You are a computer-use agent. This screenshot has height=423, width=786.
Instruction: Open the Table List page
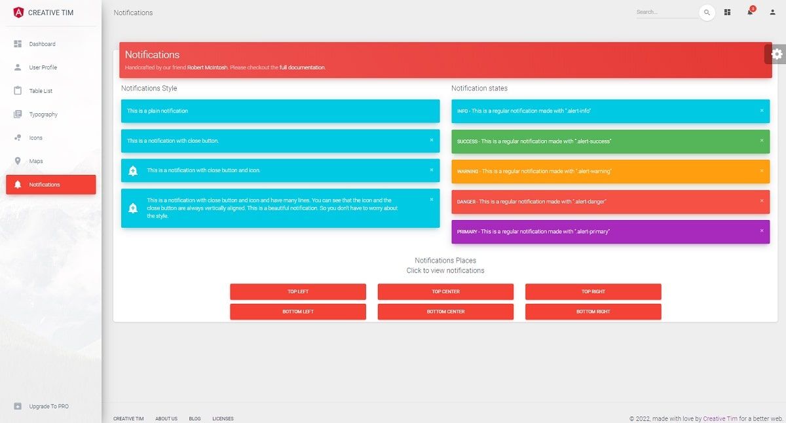(x=41, y=91)
